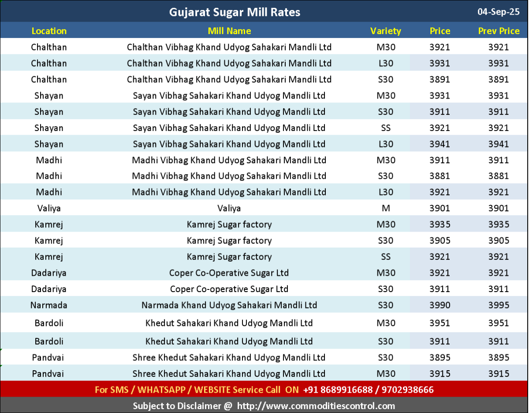Click the Prev Price column header
Image resolution: width=529 pixels, height=413 pixels.
pos(499,31)
